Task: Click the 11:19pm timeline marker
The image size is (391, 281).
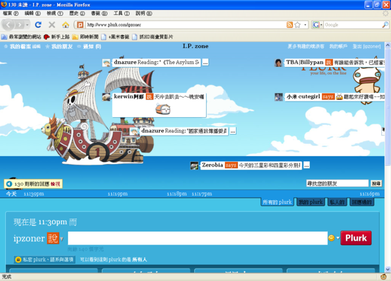Action: pos(117,194)
